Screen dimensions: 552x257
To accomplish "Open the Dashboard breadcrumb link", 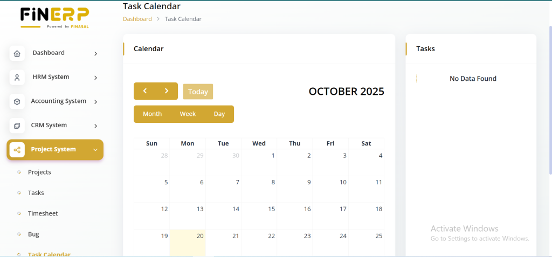I will (x=137, y=19).
